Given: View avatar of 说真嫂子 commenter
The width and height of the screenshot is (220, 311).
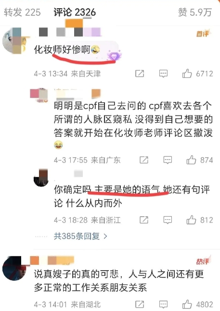Looking at the screenshot, I should pyautogui.click(x=14, y=268).
